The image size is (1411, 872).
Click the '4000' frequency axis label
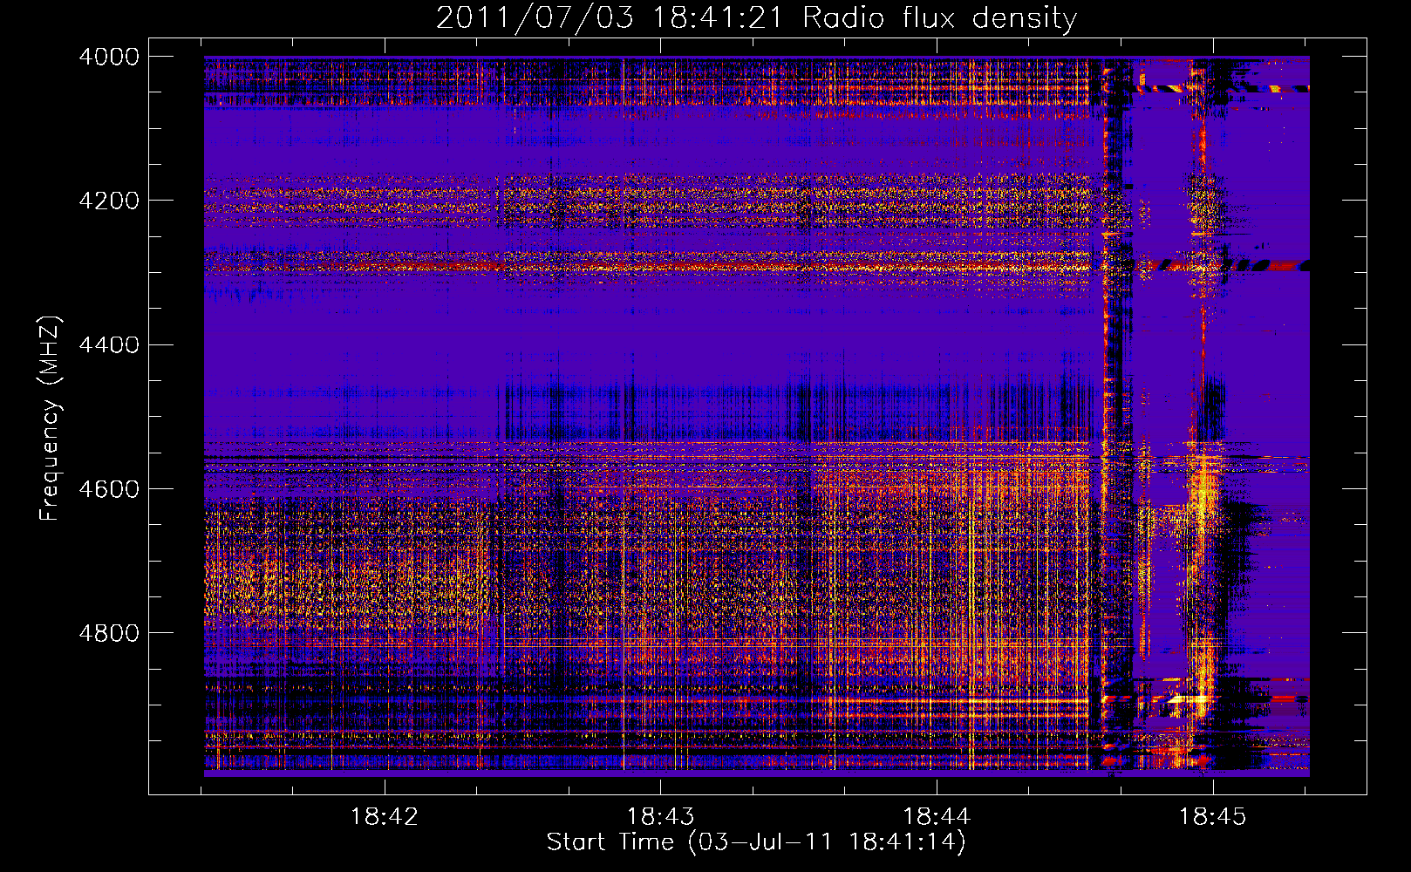coord(109,57)
